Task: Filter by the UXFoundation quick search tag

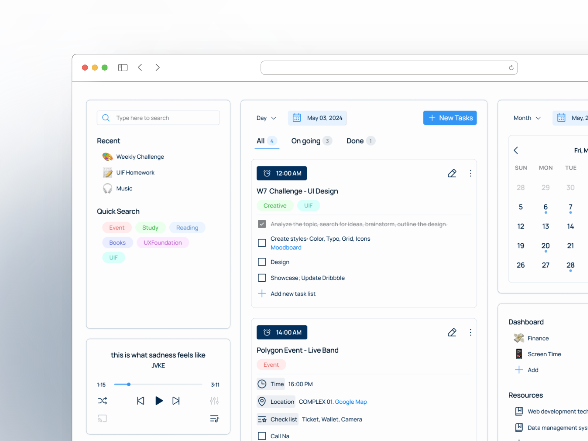Action: (163, 243)
